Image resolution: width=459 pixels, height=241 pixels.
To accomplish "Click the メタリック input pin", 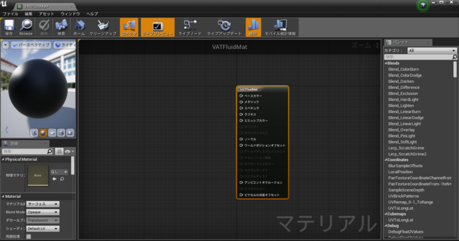I will (241, 102).
